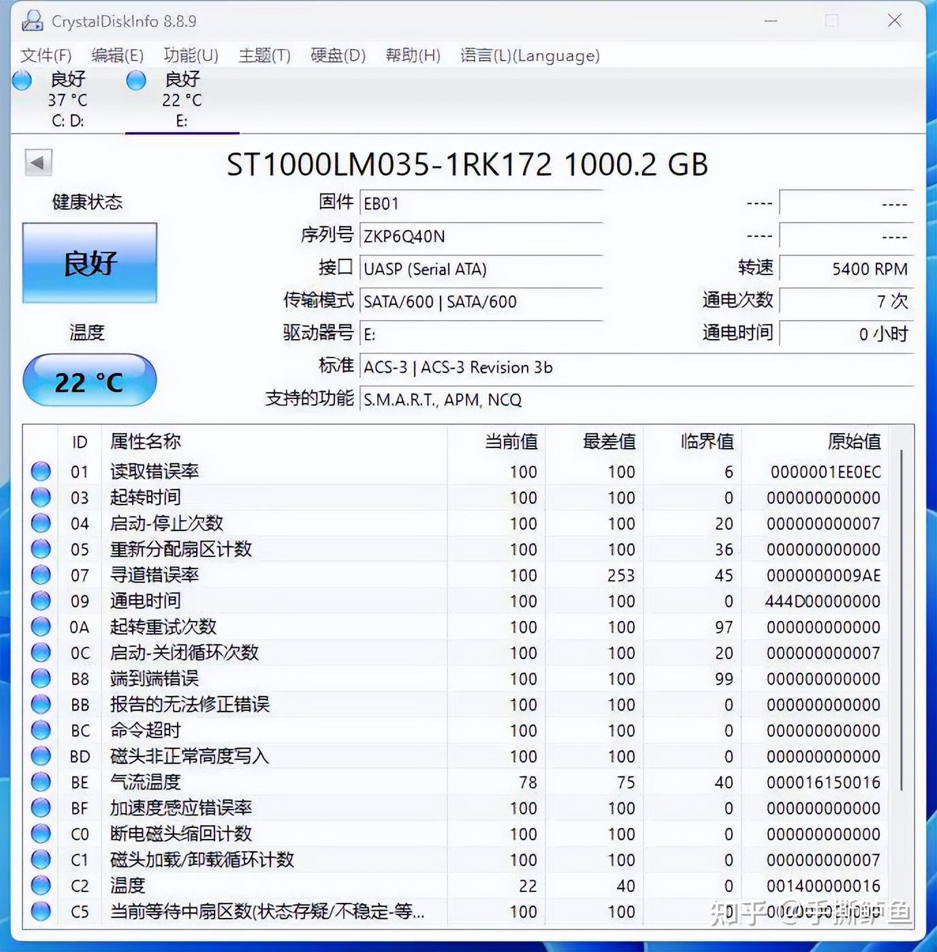Click status orb of attribute C1 磁头加载/卸载循环计数
The height and width of the screenshot is (952, 937).
[x=41, y=859]
